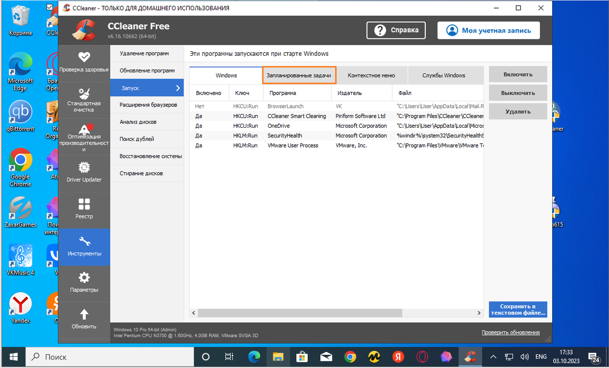
Task: Open Расширения браузеров in Tools menu
Action: click(x=147, y=105)
